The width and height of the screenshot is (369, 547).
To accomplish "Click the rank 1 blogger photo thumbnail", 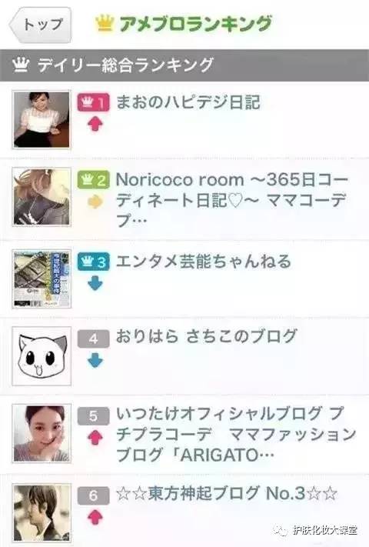I will click(x=42, y=120).
